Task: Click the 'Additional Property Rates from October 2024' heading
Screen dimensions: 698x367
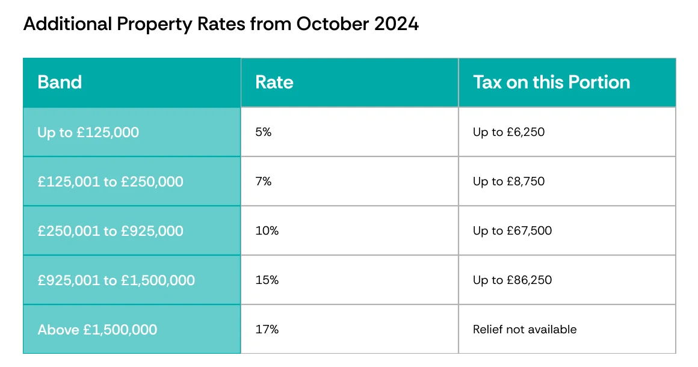Action: pyautogui.click(x=221, y=24)
